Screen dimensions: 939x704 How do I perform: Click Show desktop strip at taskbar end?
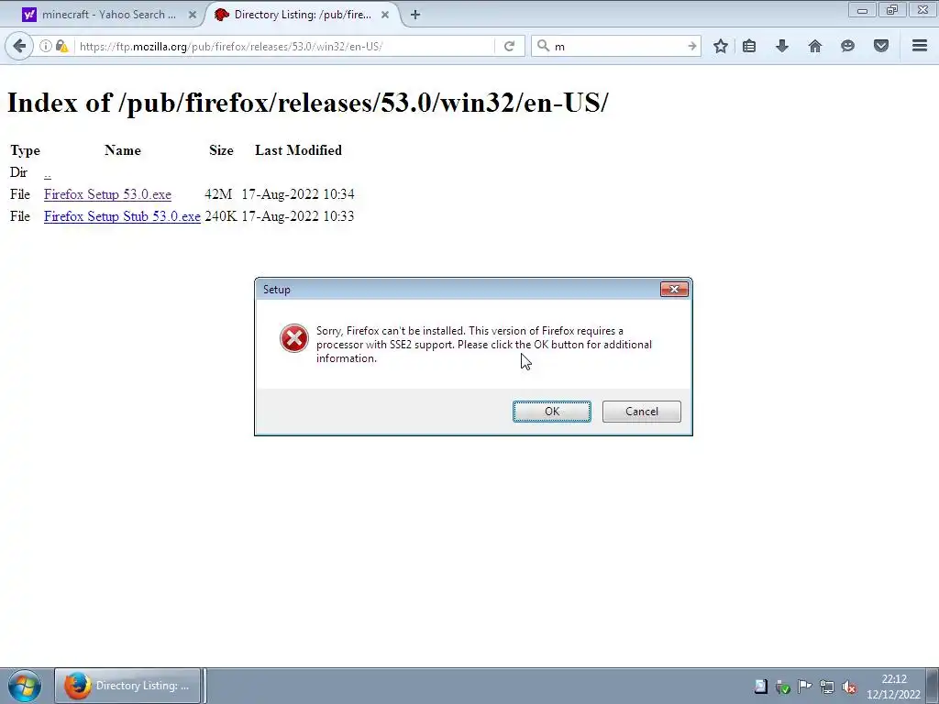(x=933, y=686)
